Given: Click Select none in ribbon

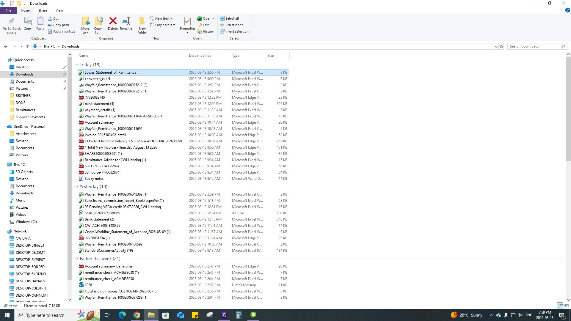Looking at the screenshot, I should coord(232,25).
